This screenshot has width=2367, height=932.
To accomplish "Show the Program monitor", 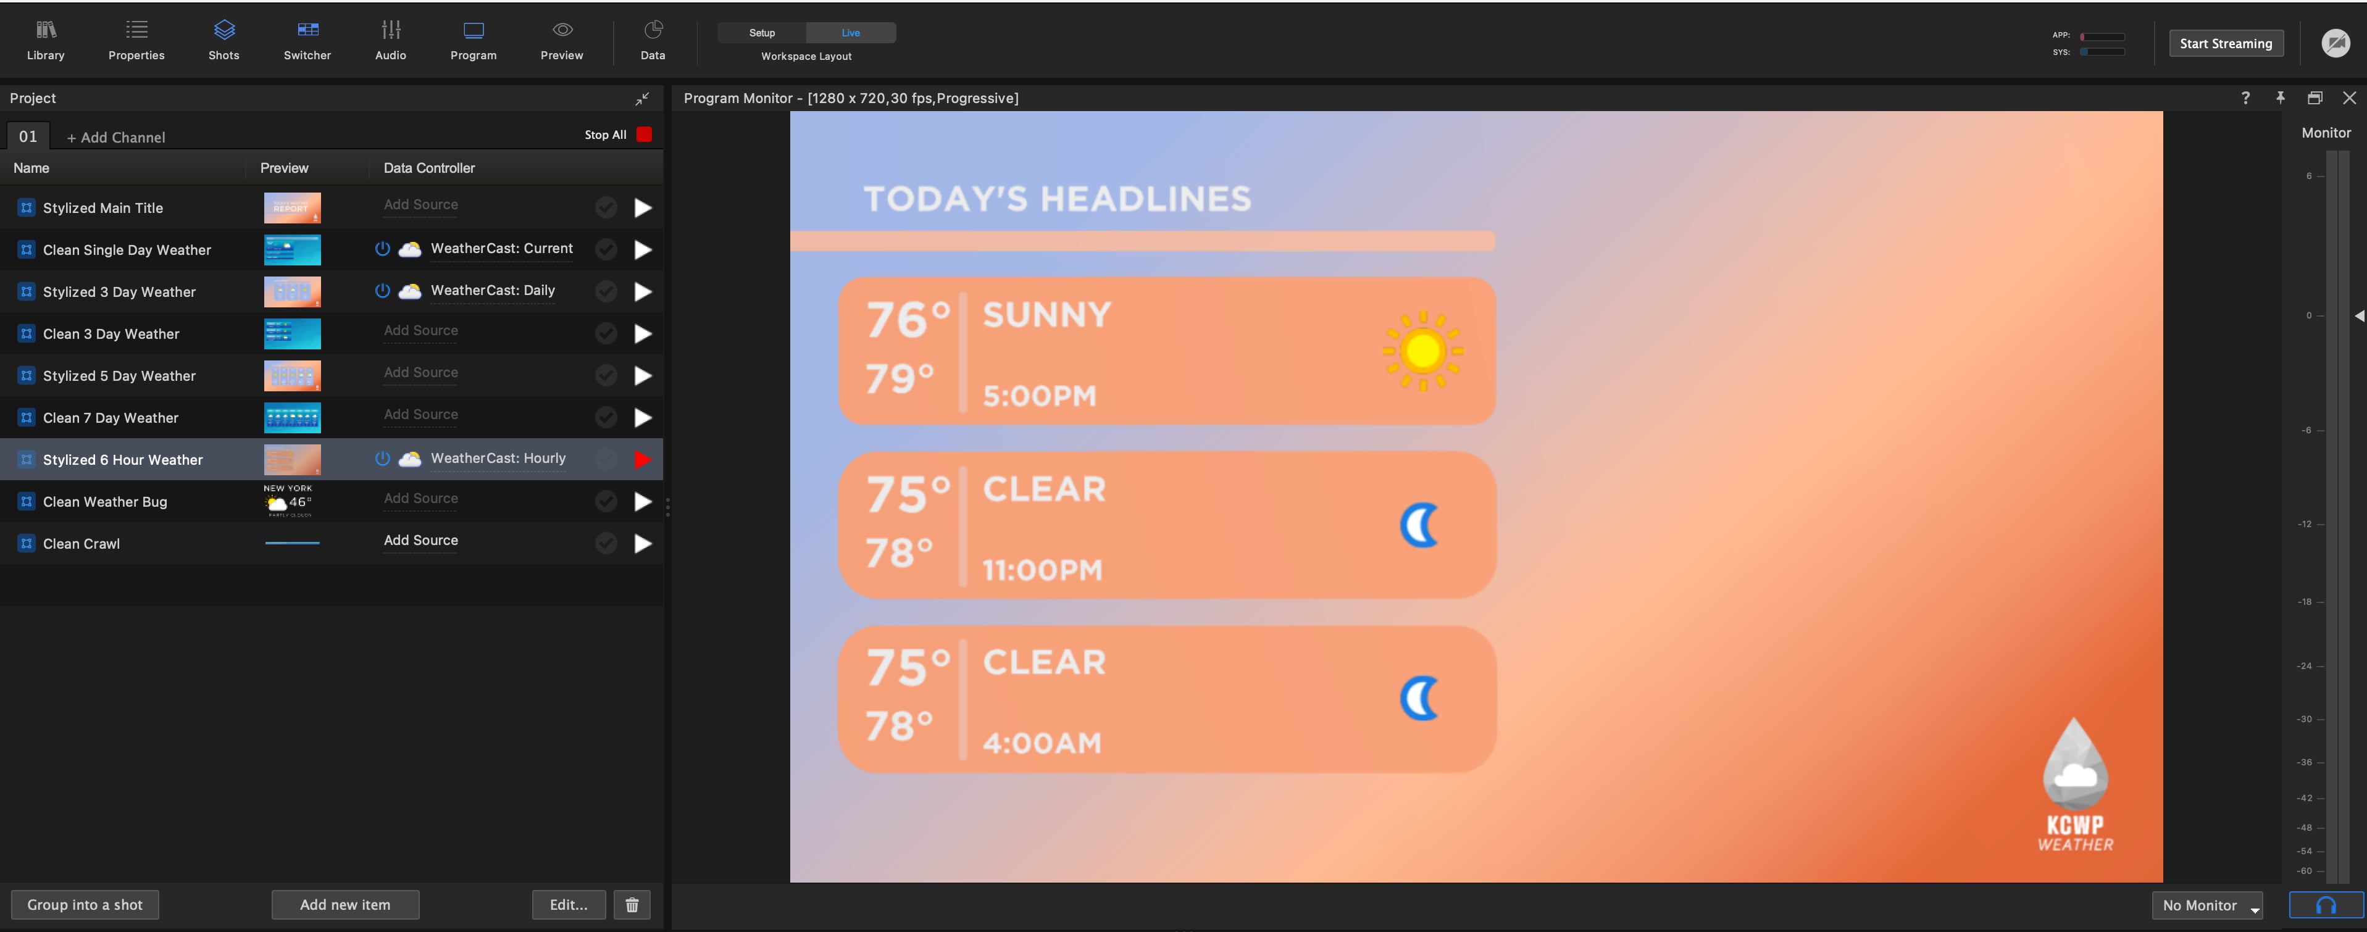I will [474, 41].
